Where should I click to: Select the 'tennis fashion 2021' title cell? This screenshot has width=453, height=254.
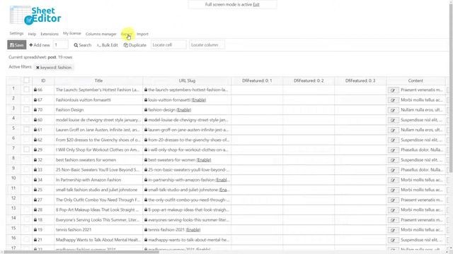[x=98, y=230]
